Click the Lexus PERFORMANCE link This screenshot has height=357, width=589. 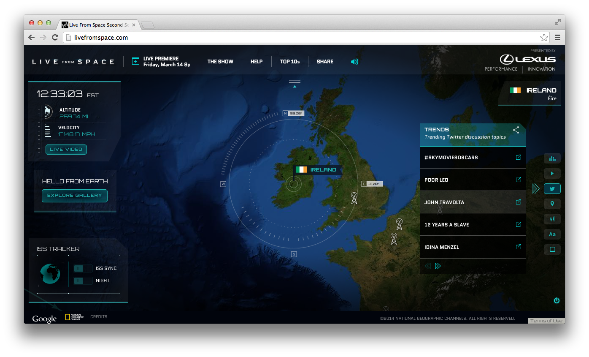(x=501, y=69)
